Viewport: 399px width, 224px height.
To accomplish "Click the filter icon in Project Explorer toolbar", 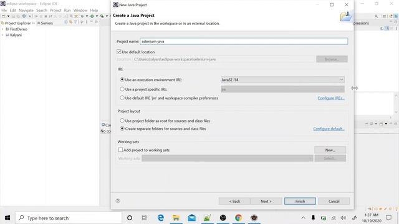I will pyautogui.click(x=75, y=22).
